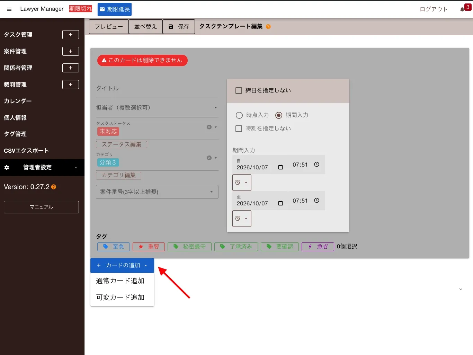
Task: Select the 期間入力 radio button
Action: (279, 115)
